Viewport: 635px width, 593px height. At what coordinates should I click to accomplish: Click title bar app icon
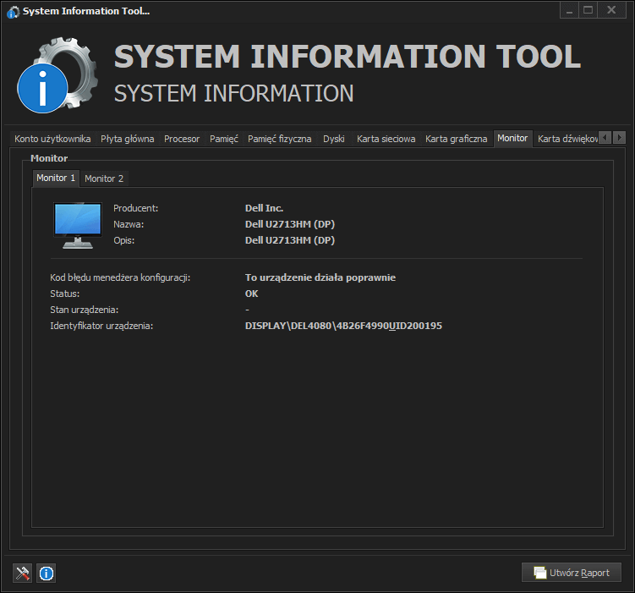tap(13, 12)
